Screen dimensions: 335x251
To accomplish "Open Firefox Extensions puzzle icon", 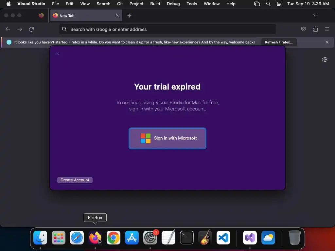I will (x=315, y=29).
